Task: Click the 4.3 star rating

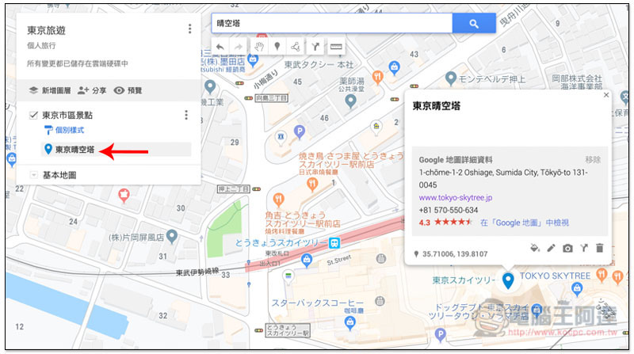Action: tap(445, 223)
